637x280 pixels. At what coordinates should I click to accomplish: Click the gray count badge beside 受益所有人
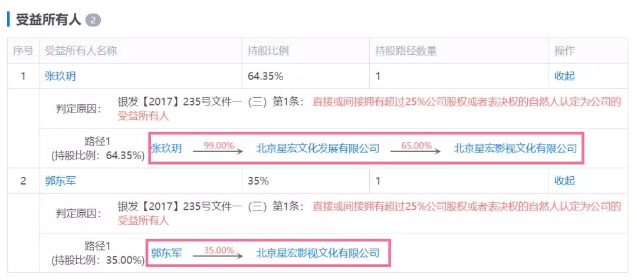93,20
